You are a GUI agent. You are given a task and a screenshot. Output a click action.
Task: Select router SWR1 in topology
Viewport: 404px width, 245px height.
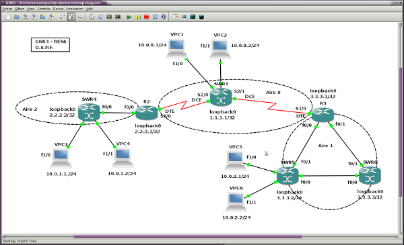click(221, 97)
